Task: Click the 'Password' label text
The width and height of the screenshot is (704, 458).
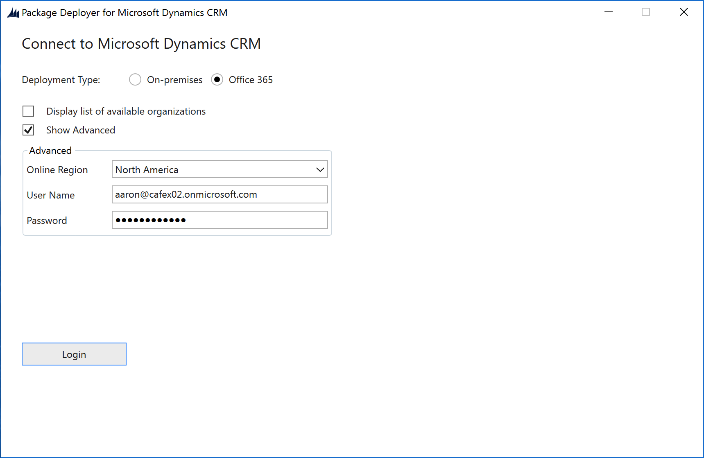Action: tap(47, 221)
